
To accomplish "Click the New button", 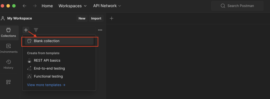I will click(82, 18).
